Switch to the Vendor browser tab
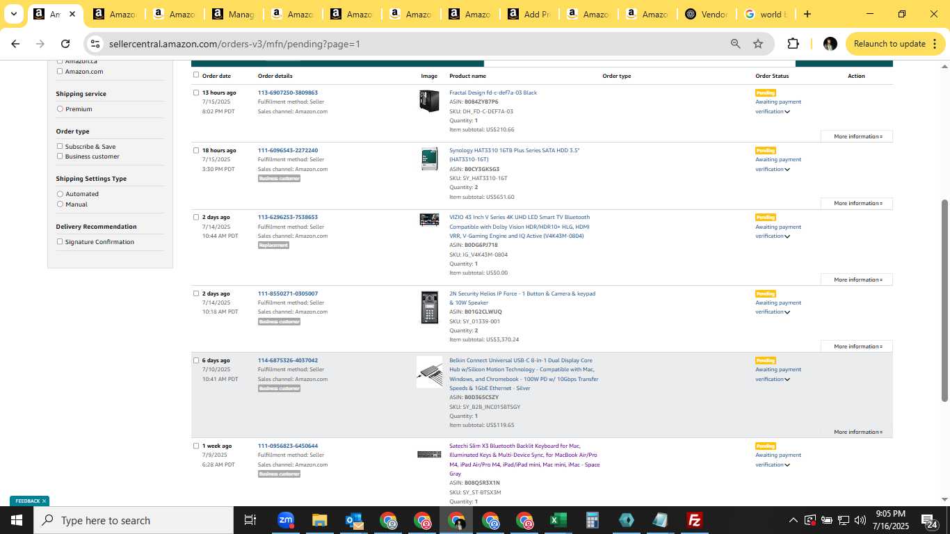This screenshot has width=950, height=534. click(706, 14)
